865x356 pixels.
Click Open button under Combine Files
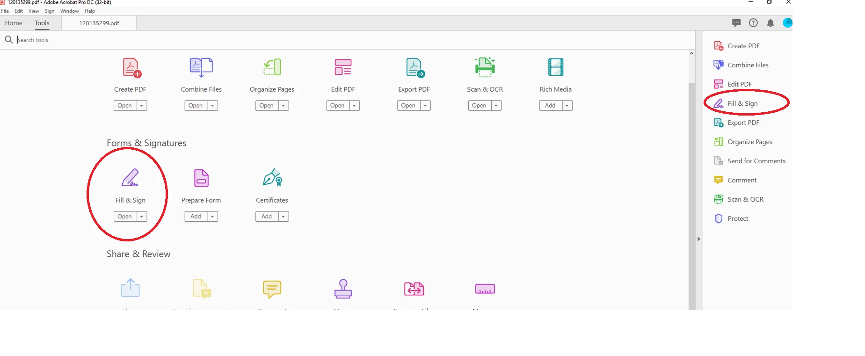point(196,106)
